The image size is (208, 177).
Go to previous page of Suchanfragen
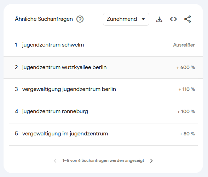55,161
